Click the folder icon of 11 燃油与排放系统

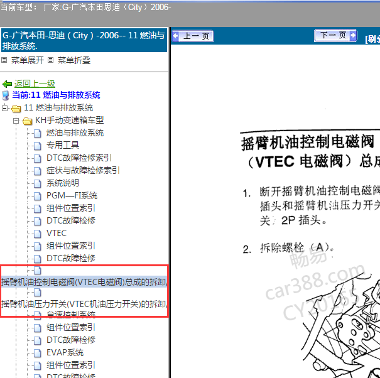point(16,108)
